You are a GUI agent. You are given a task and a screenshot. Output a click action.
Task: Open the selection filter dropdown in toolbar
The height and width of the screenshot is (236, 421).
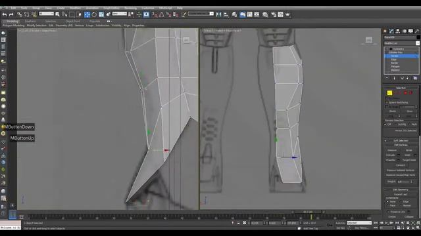[x=46, y=14]
